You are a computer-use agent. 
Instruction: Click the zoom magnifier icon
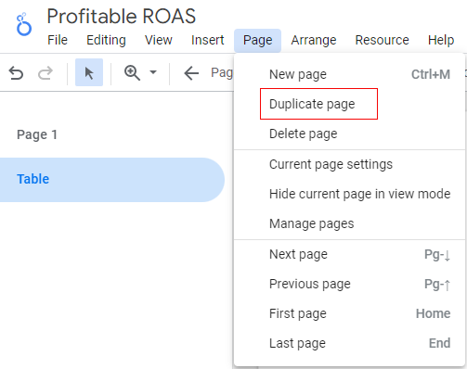[132, 73]
